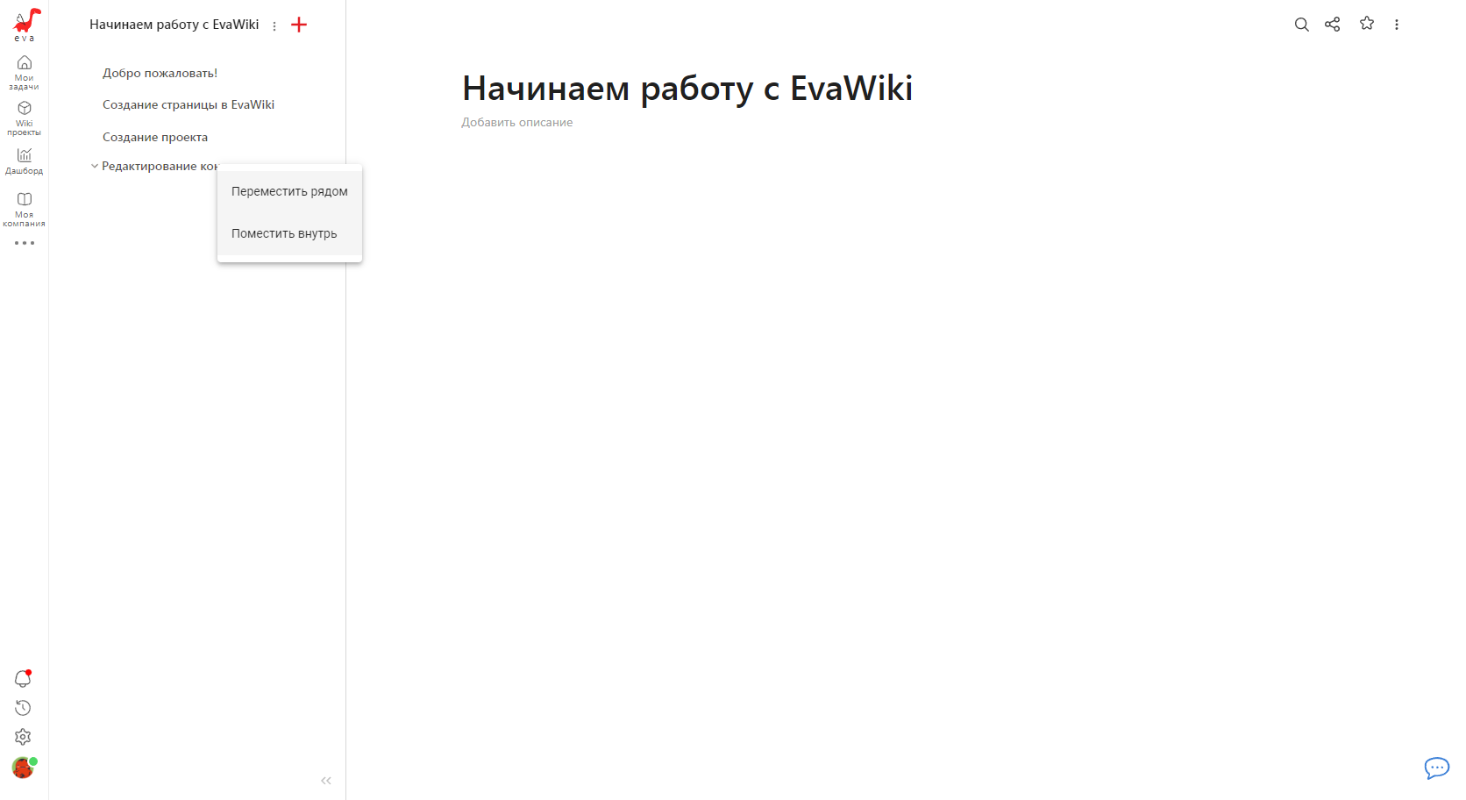Click the red plus to add page

click(299, 25)
